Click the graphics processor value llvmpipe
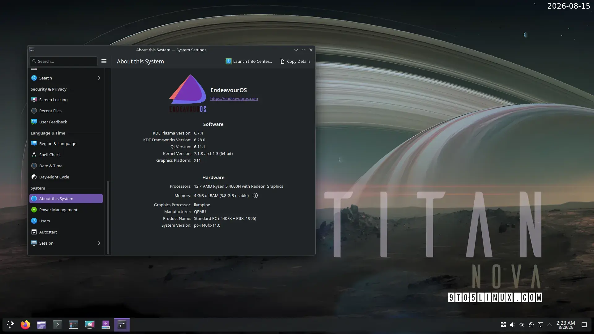Screen dimensions: 594x334 coord(202,205)
